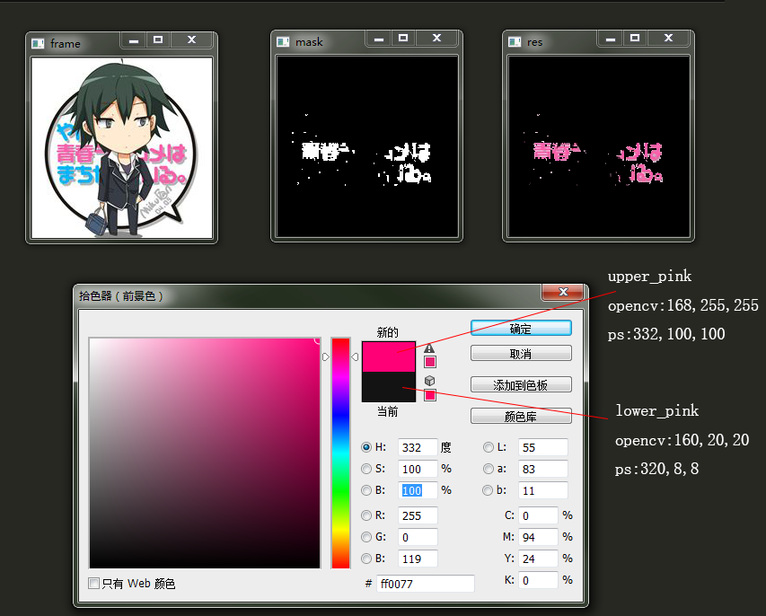Click the R field showing 255

418,515
